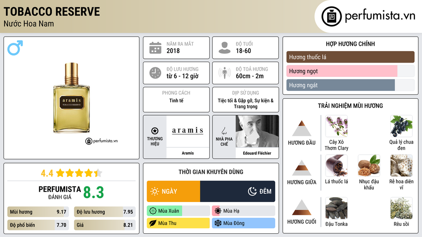Click the Hương thuốc lá accord bar

pyautogui.click(x=350, y=57)
